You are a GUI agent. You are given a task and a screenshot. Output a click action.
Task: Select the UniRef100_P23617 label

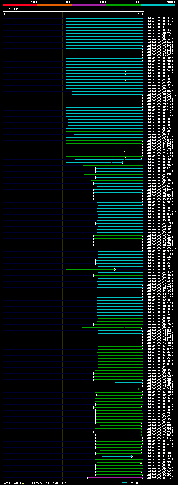click(x=160, y=199)
